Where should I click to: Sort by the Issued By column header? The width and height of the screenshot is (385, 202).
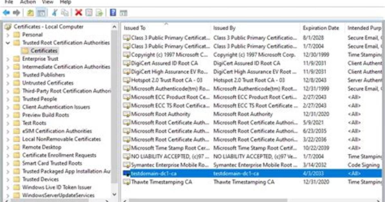pyautogui.click(x=256, y=28)
